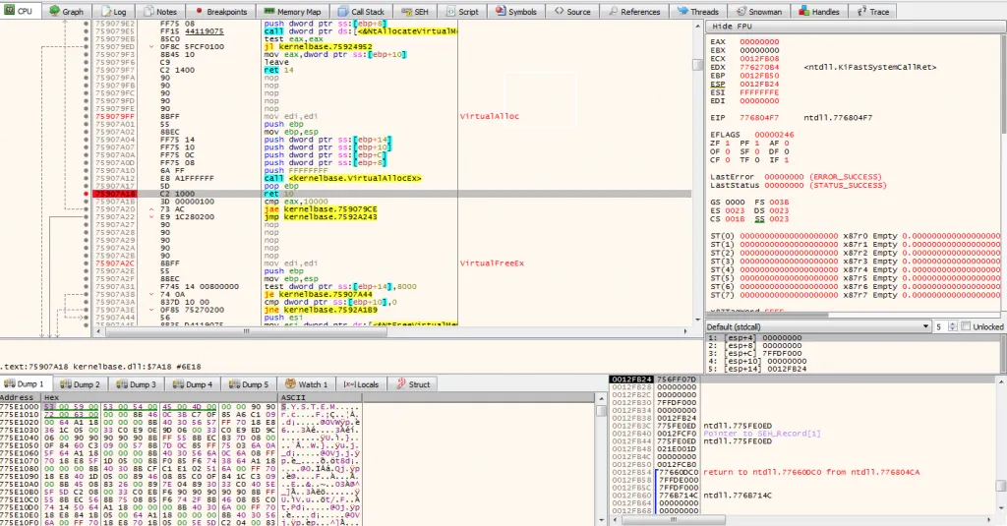Click the argument count spinner arrows
Image resolution: width=1007 pixels, height=526 pixels.
point(953,326)
